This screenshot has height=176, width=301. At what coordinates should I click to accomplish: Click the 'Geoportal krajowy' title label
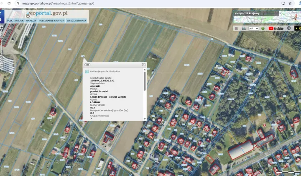coord(247,13)
